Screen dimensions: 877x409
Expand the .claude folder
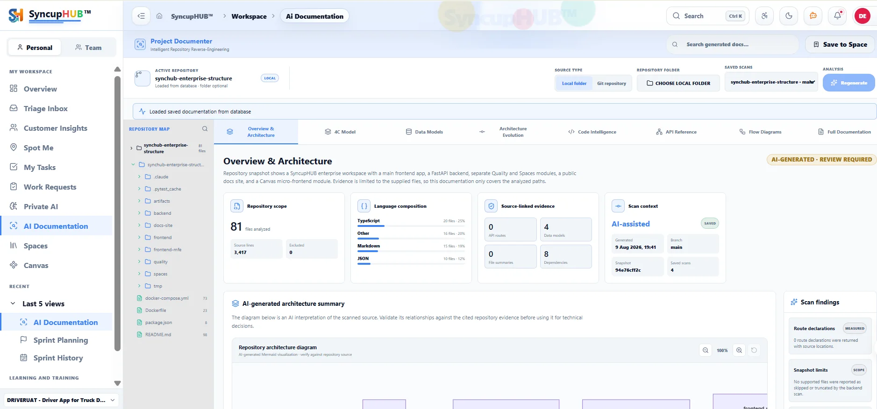139,176
